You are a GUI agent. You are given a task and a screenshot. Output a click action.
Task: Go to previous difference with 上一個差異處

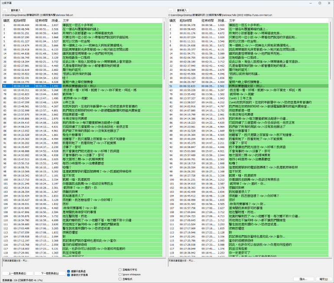17,273
